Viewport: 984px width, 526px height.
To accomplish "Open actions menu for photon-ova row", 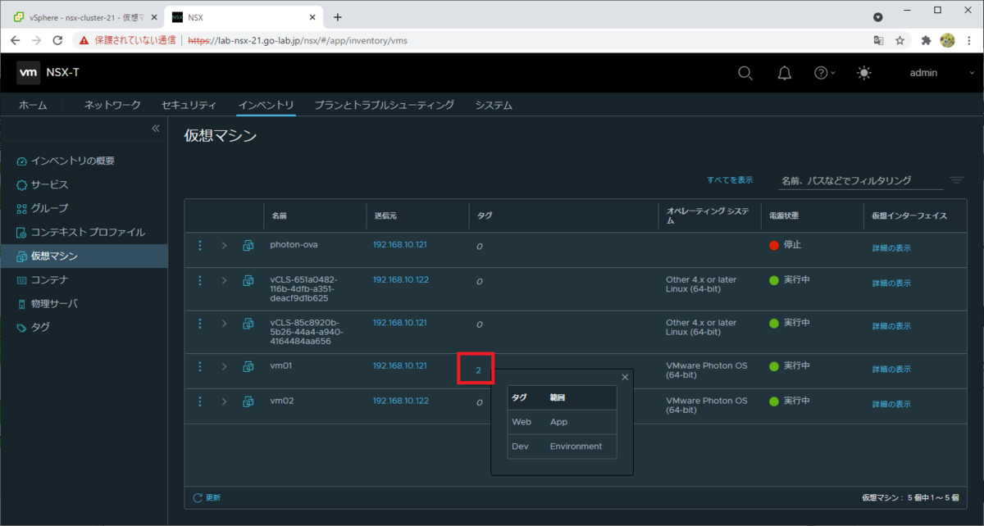I will click(199, 245).
